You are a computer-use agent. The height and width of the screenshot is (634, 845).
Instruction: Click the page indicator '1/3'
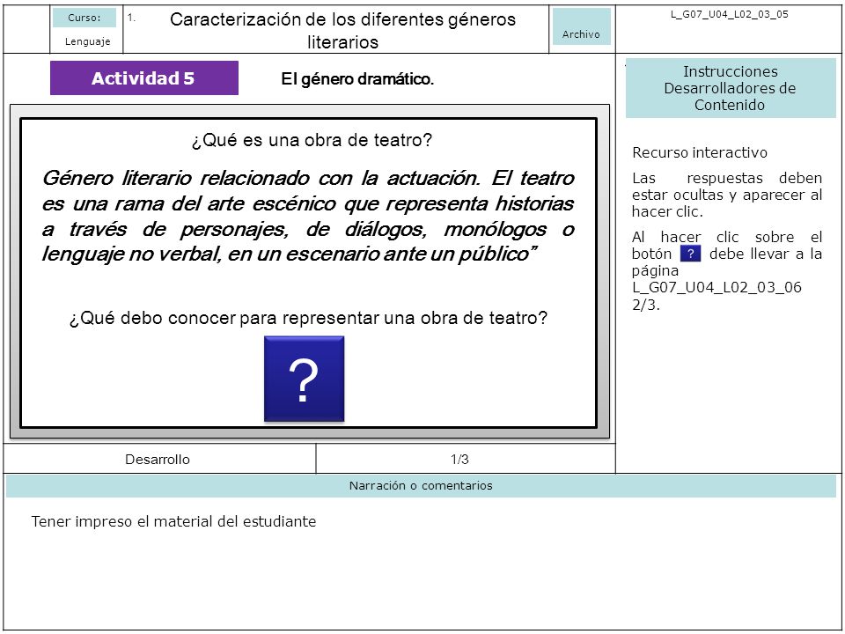(459, 460)
